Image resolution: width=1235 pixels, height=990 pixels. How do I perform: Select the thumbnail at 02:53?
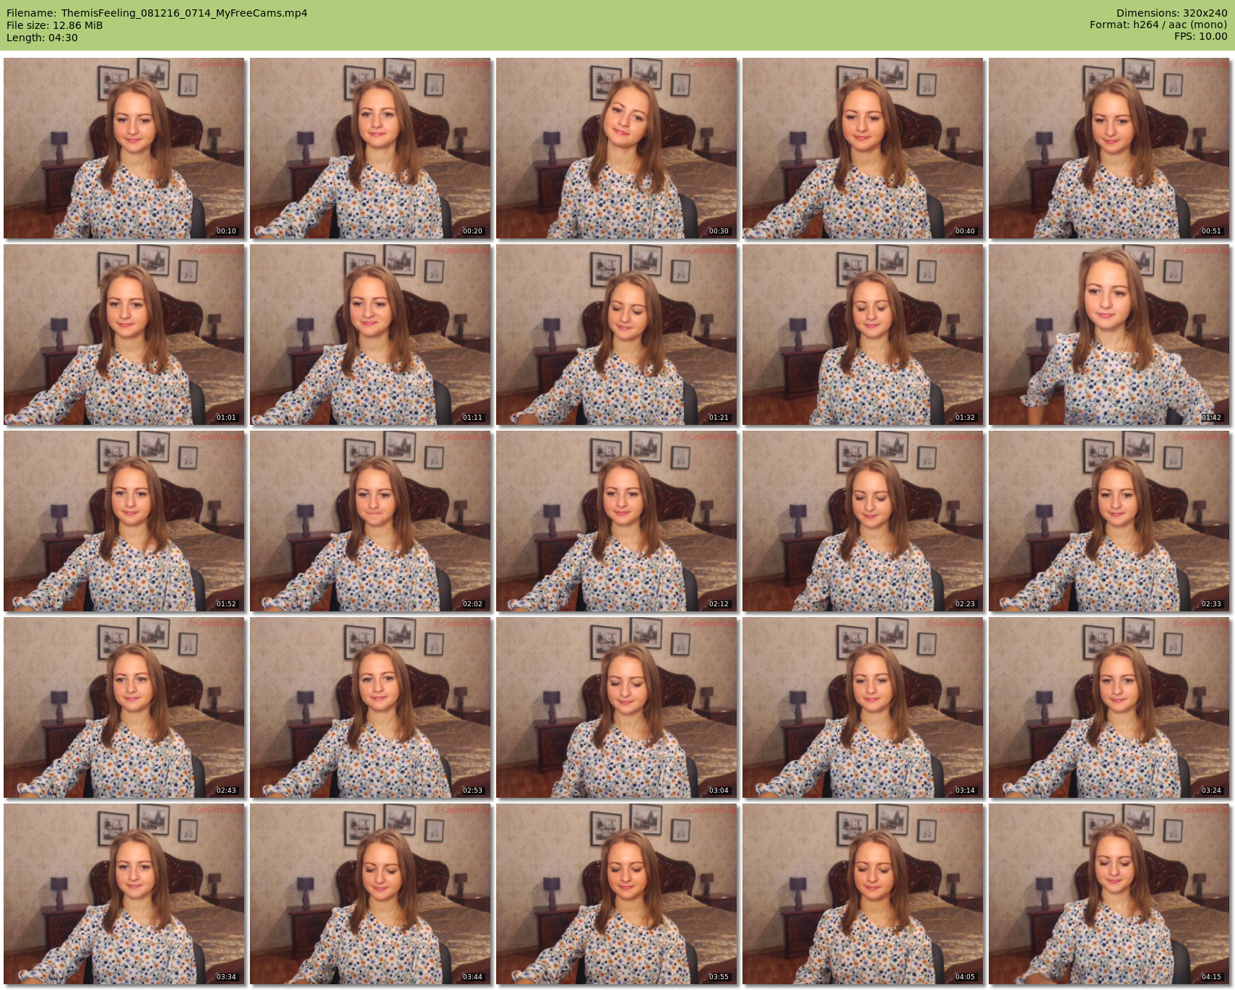point(370,707)
